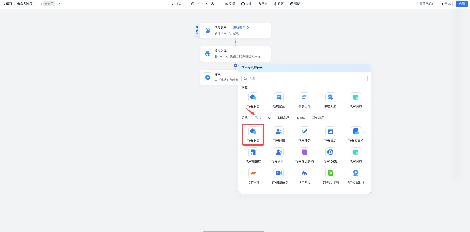Click the 未启用 status badge

tap(49, 4)
